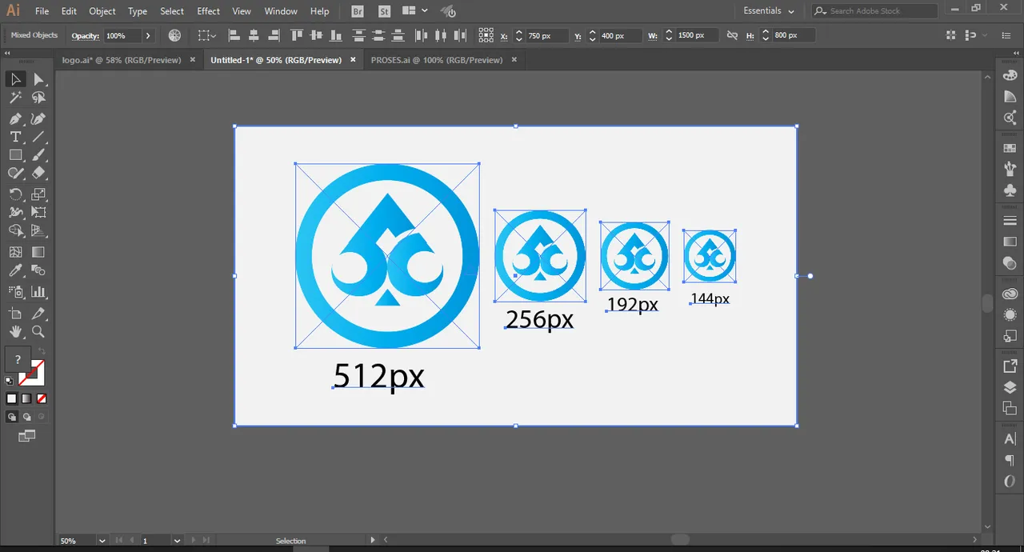Screen dimensions: 1024x552
Task: Pick the Paintbrush tool
Action: click(38, 155)
